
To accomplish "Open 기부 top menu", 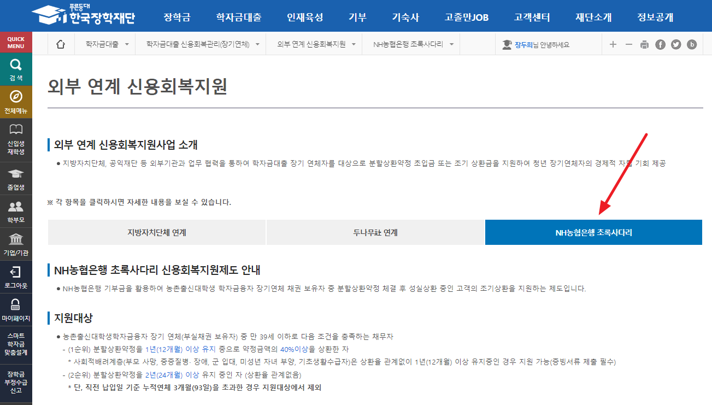I will (357, 17).
